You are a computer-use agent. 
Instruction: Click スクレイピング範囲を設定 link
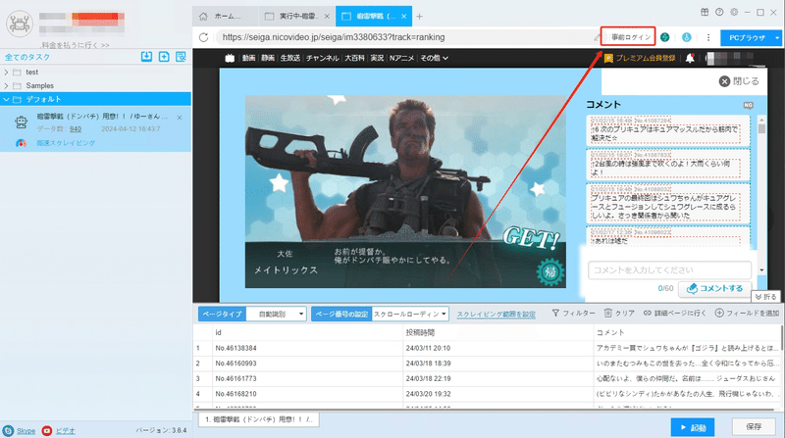tap(496, 315)
